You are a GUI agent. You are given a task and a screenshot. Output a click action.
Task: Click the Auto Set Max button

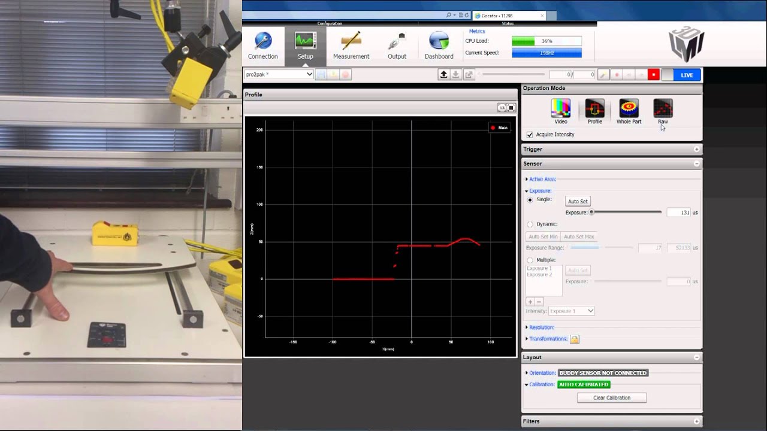(579, 236)
